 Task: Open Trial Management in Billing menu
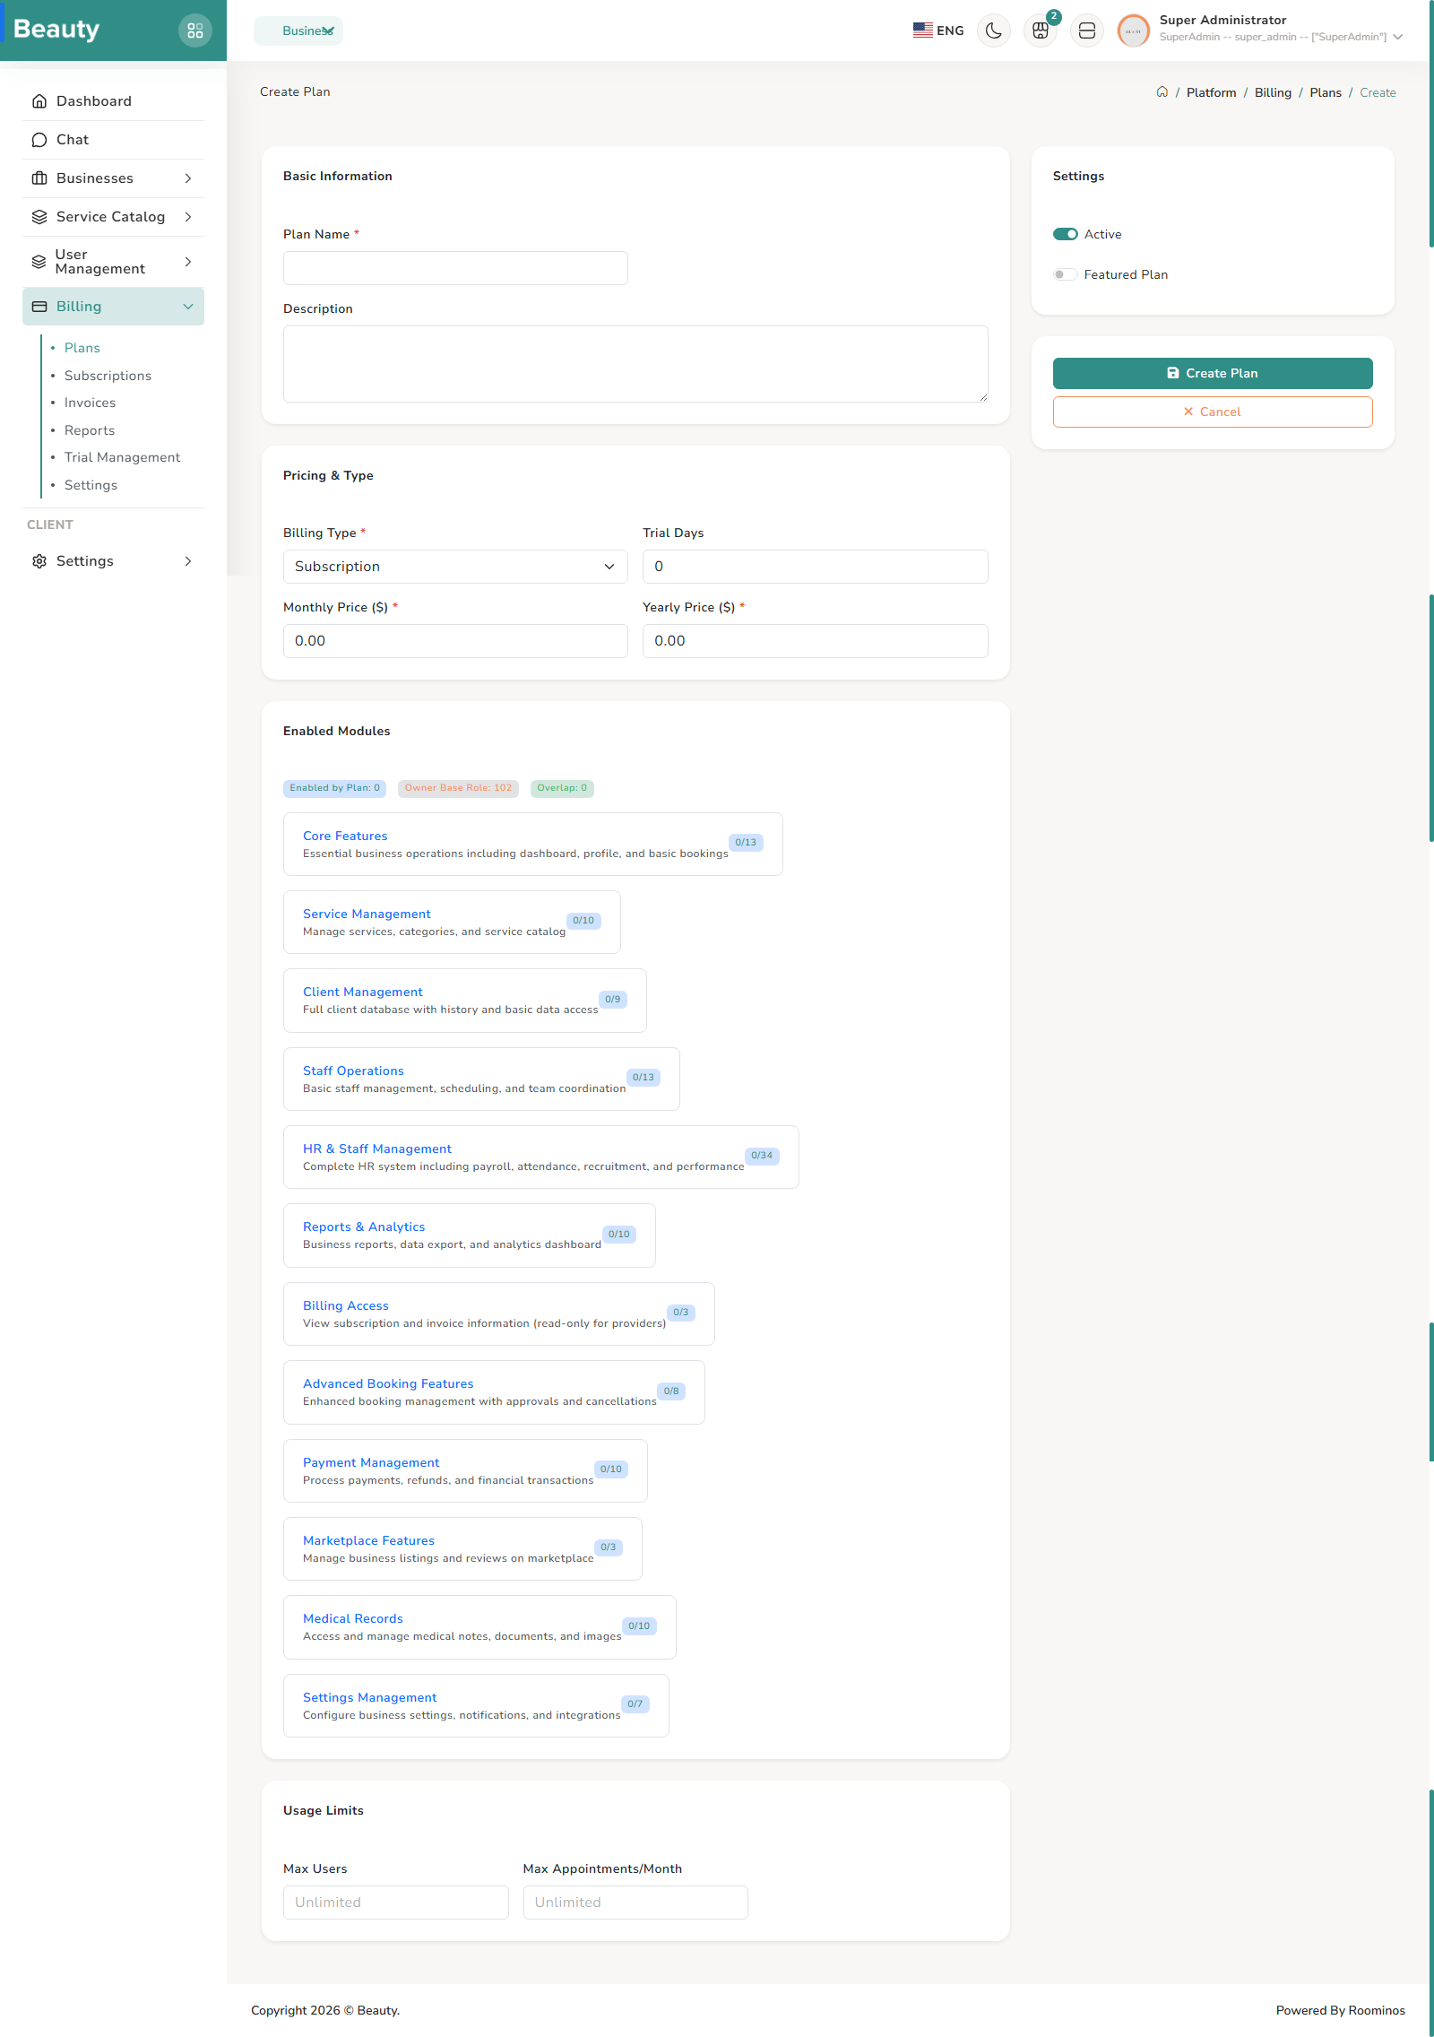(122, 457)
